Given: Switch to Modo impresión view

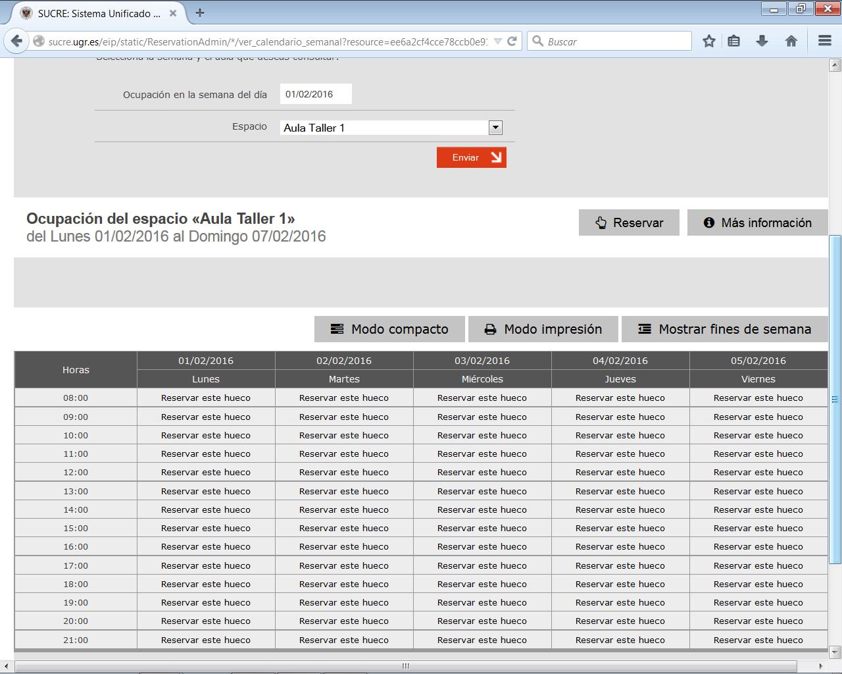Looking at the screenshot, I should [543, 329].
